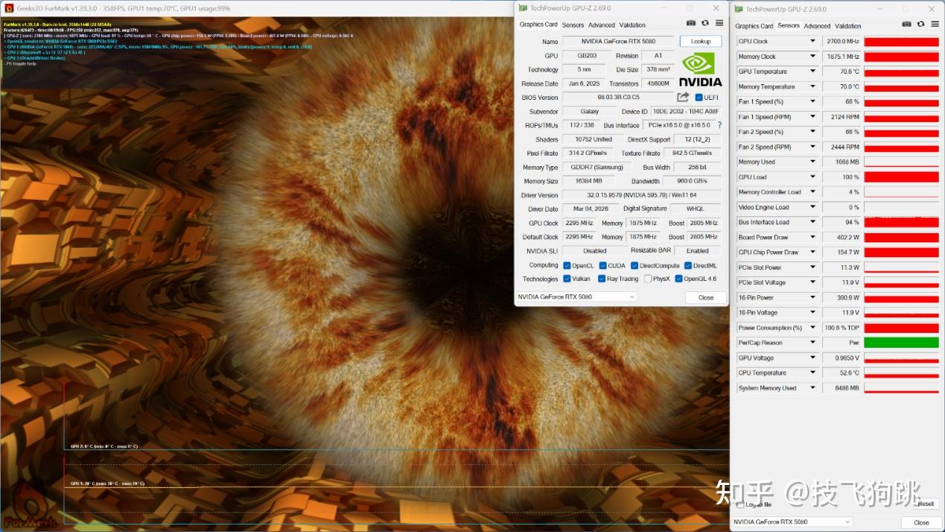
Task: Select Graphics Card tab in the left GPU-Z window
Action: [x=538, y=25]
